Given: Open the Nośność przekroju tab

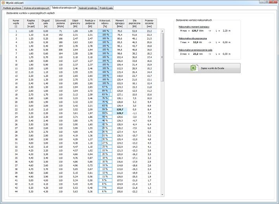Looking at the screenshot, I should tap(88, 8).
